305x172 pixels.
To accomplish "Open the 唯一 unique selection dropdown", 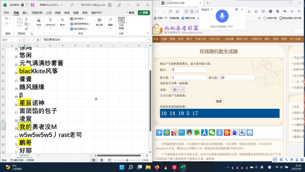I will pyautogui.click(x=178, y=90).
